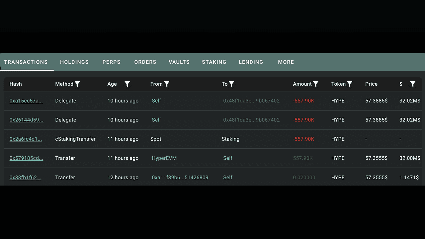Click the Token column filter icon
Image resolution: width=425 pixels, height=239 pixels.
click(x=350, y=84)
